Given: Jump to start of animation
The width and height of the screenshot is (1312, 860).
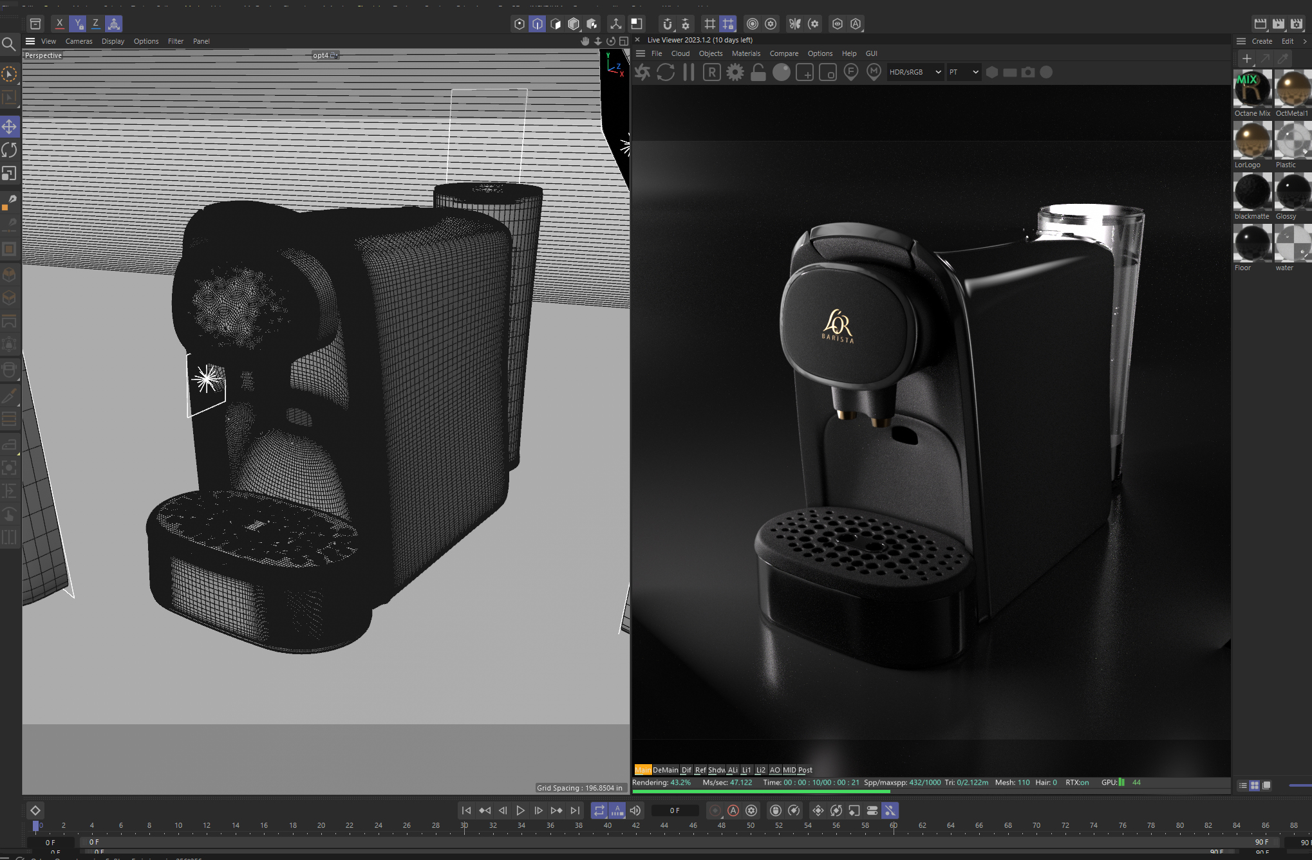Looking at the screenshot, I should coord(467,810).
